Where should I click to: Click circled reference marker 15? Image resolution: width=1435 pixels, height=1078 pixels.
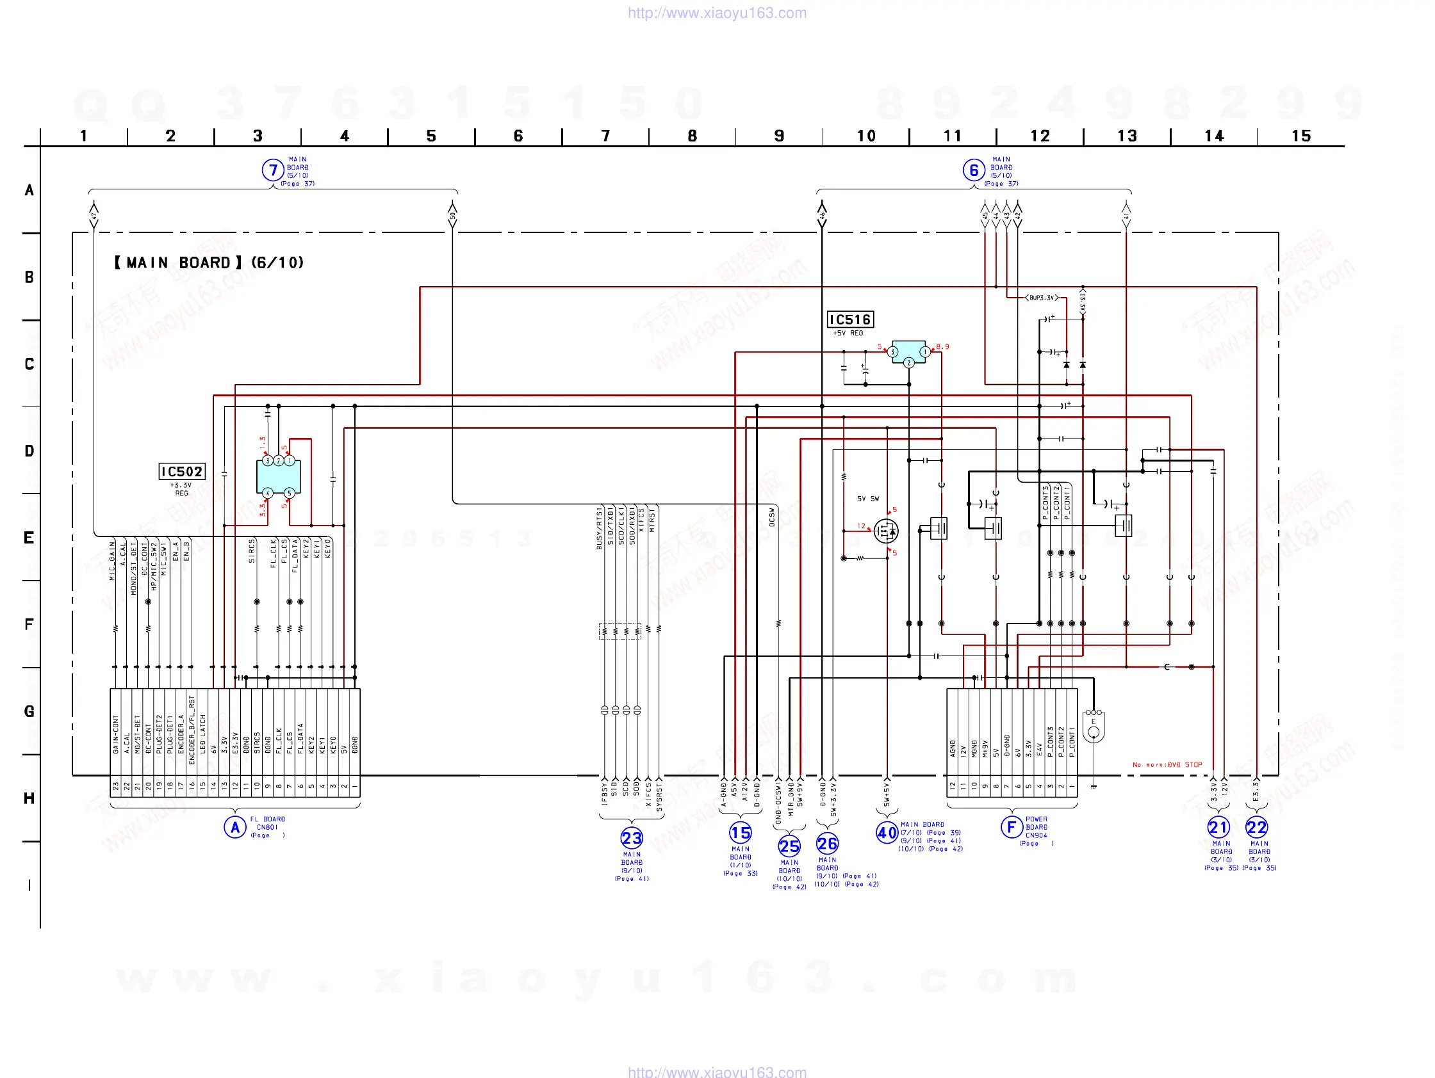[740, 833]
